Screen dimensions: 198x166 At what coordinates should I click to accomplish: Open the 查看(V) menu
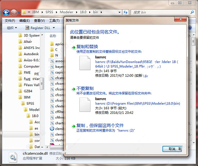39,21
